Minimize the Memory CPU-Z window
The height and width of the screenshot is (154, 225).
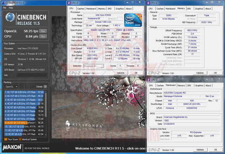(x=207, y=2)
